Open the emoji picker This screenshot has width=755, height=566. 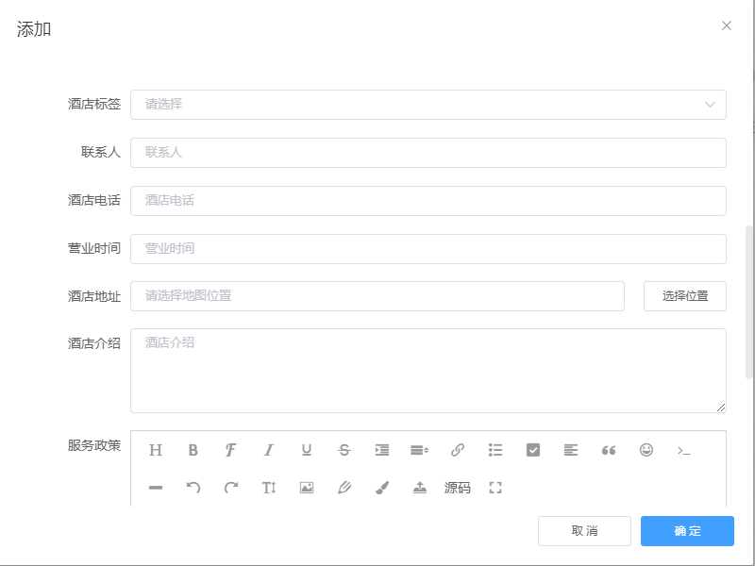[646, 450]
